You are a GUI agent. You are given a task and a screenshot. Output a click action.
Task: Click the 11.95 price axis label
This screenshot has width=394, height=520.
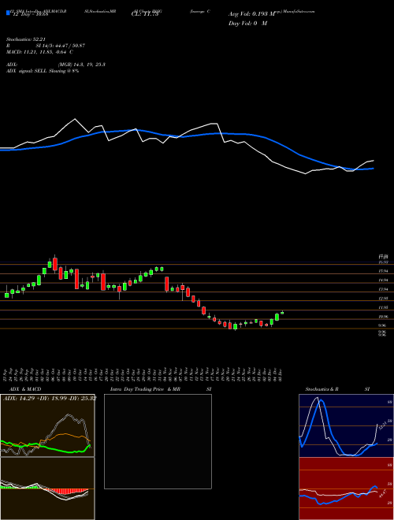tap(383, 308)
